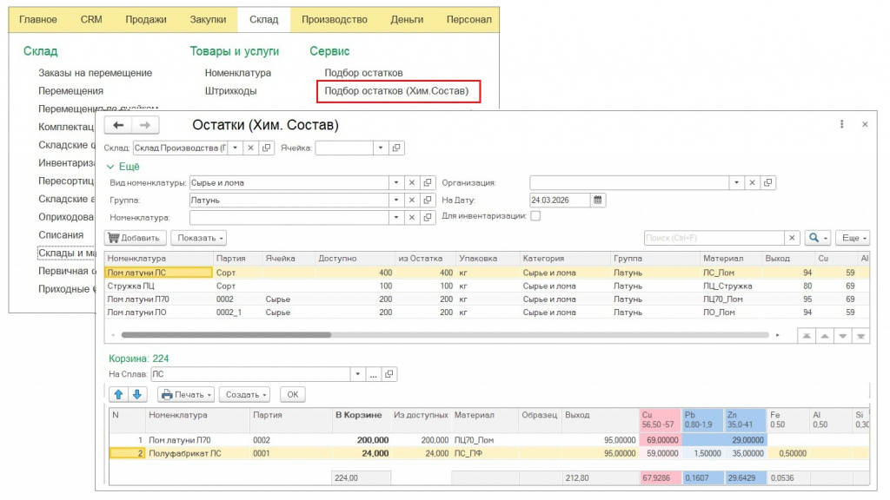Image resolution: width=890 pixels, height=500 pixels.
Task: Collapse the Ещё filter section
Action: (123, 166)
